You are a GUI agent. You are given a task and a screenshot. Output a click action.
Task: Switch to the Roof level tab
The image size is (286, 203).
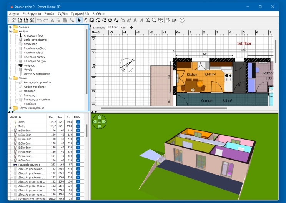(123, 27)
